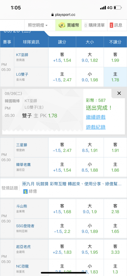Viewport: 127px width, 276px height.
Task: Select SSG登陸者 主 1.65 no-handicap
Action: (x=115, y=229)
